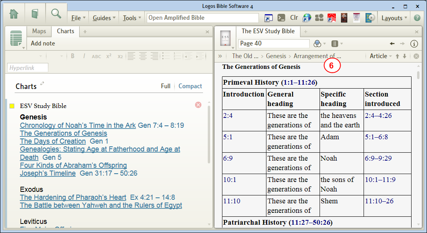Switch to Full view
Image resolution: width=427 pixels, height=233 pixels.
pos(166,86)
